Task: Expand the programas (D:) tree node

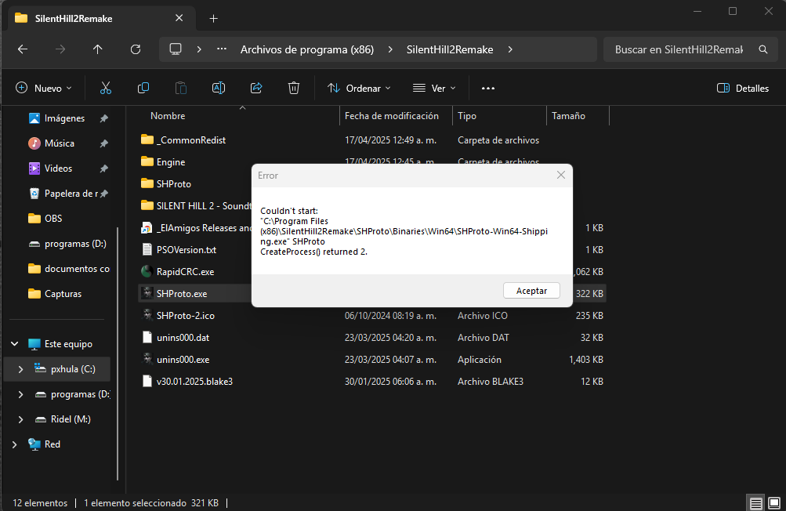Action: click(x=20, y=394)
